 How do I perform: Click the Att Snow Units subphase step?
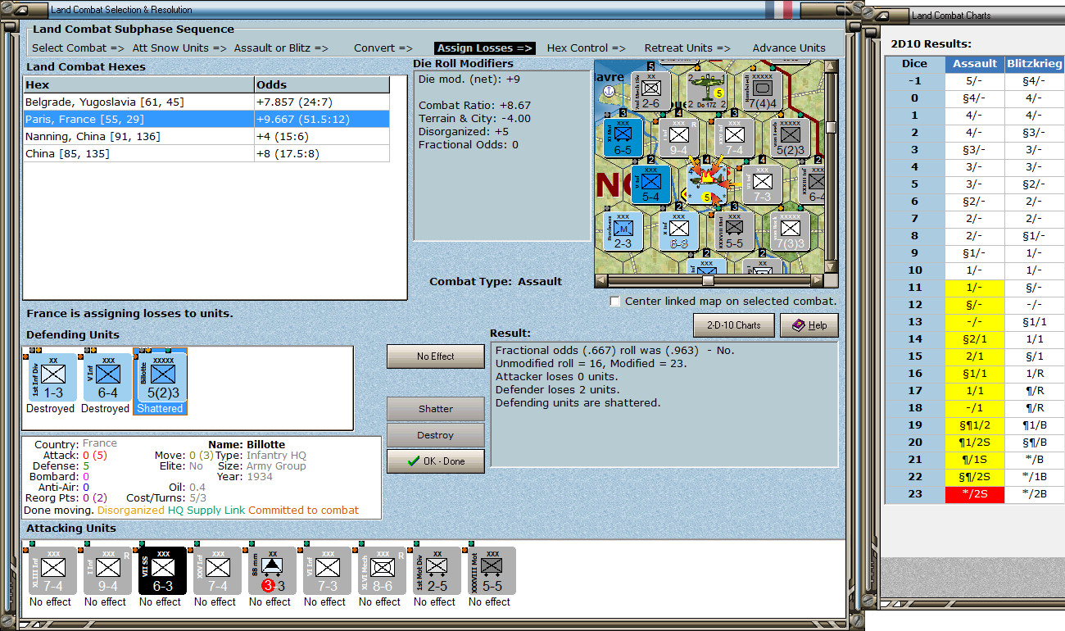tap(179, 48)
